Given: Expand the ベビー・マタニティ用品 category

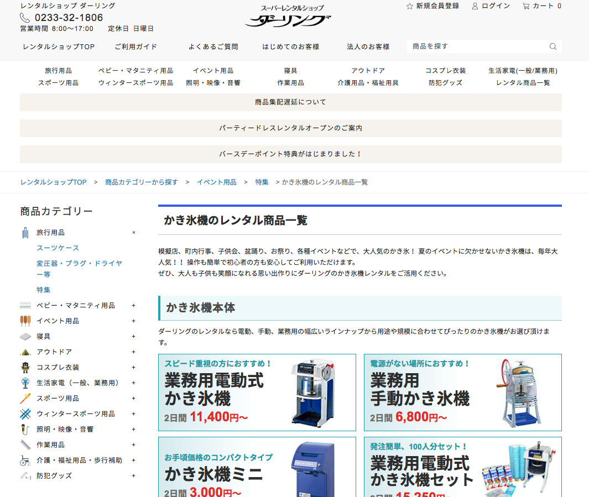Looking at the screenshot, I should pyautogui.click(x=133, y=305).
